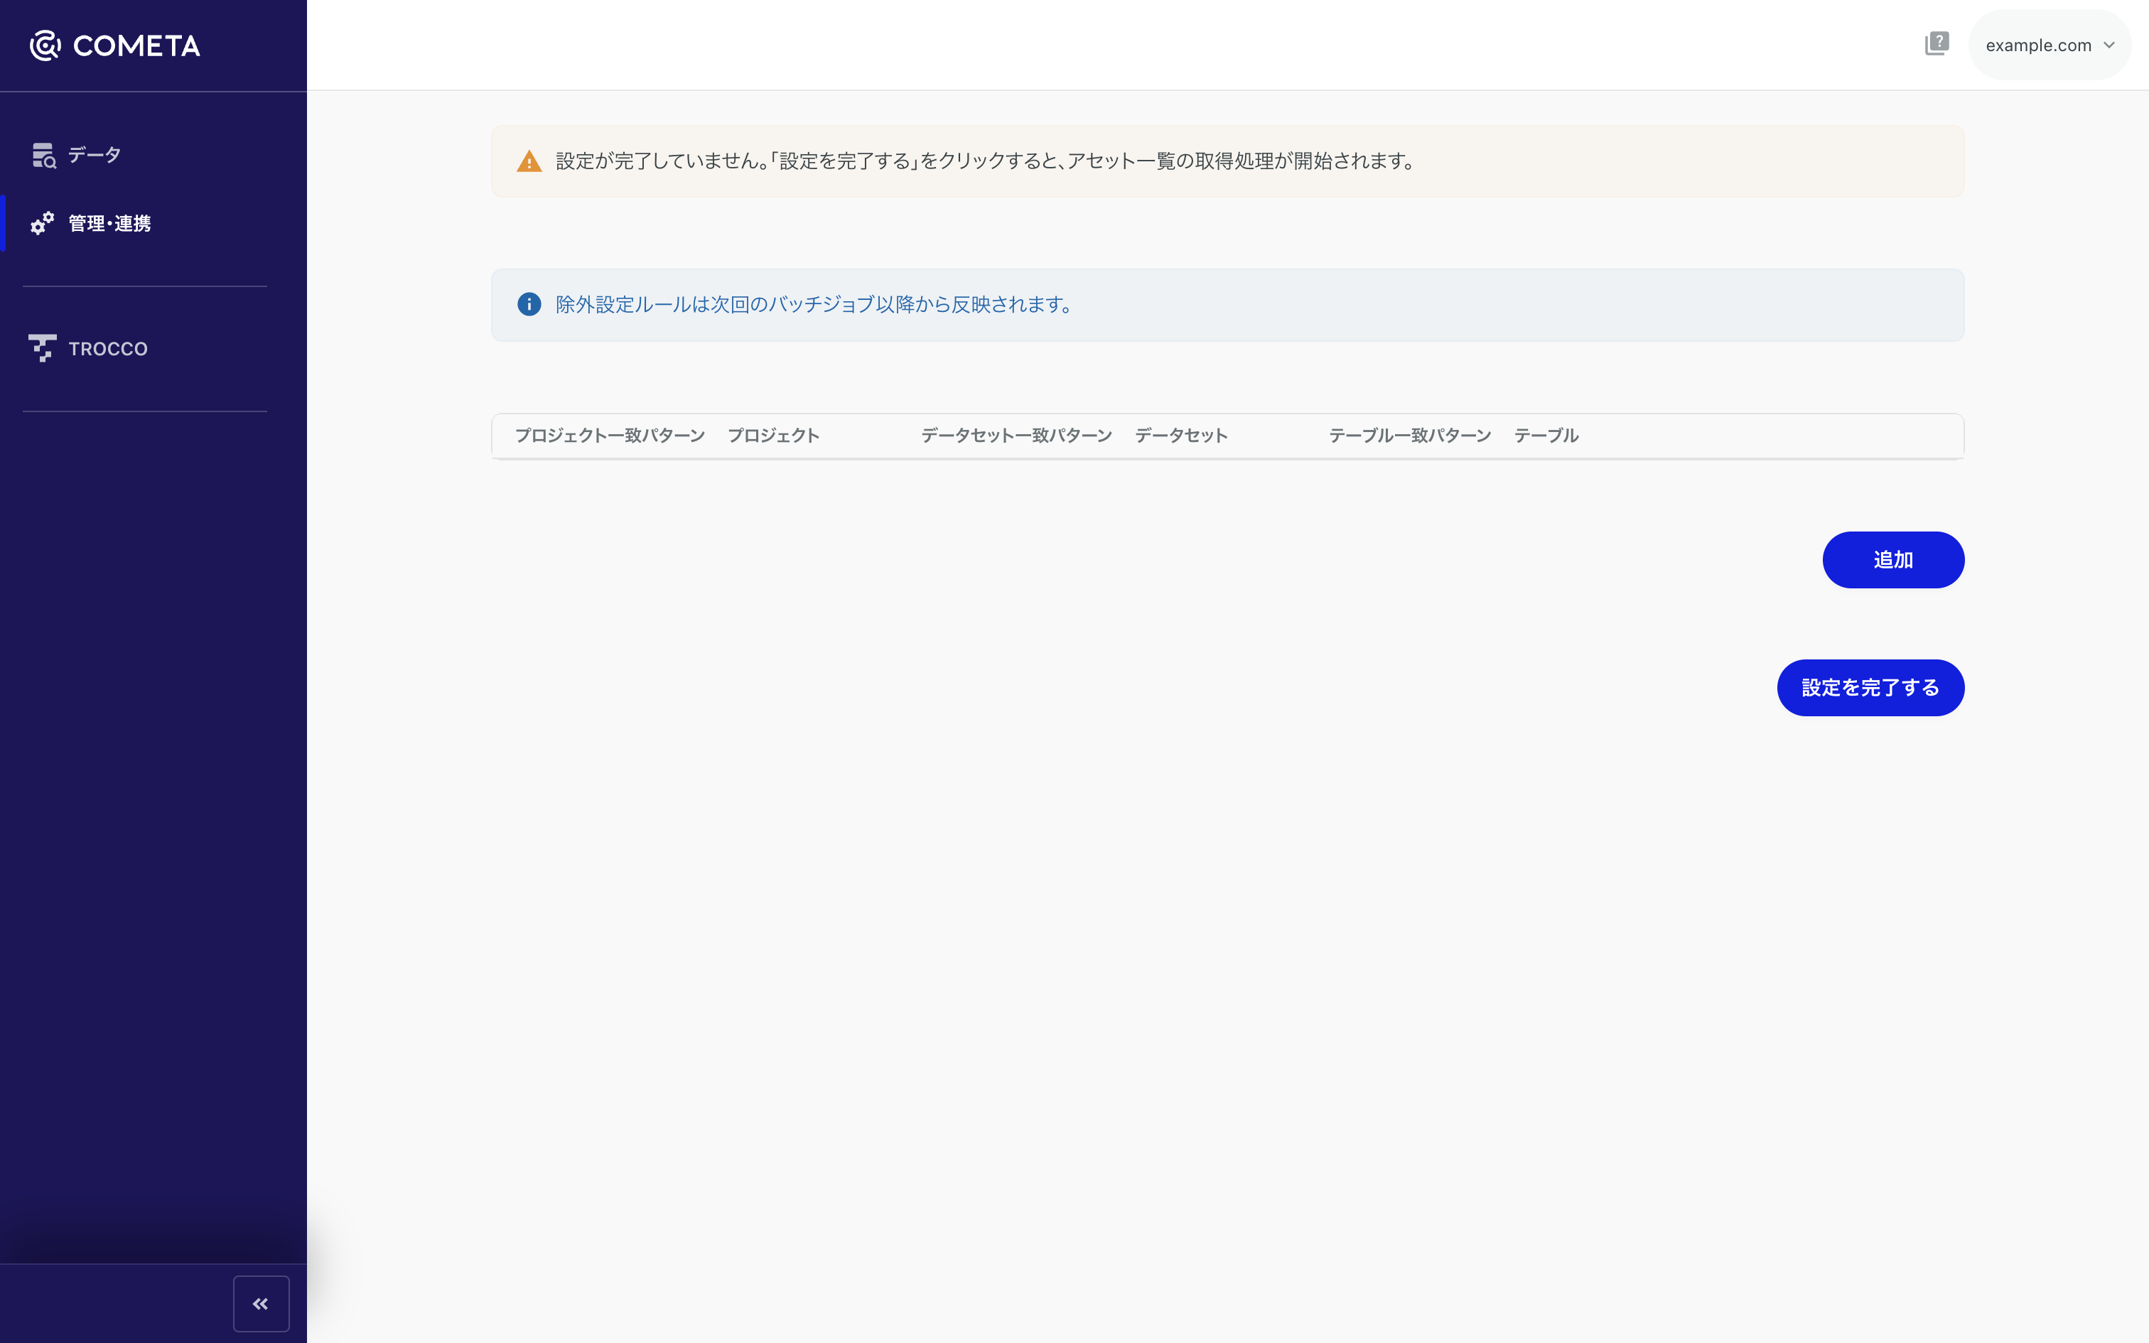
Task: Click the 除外設定ルール info message text
Action: click(814, 305)
